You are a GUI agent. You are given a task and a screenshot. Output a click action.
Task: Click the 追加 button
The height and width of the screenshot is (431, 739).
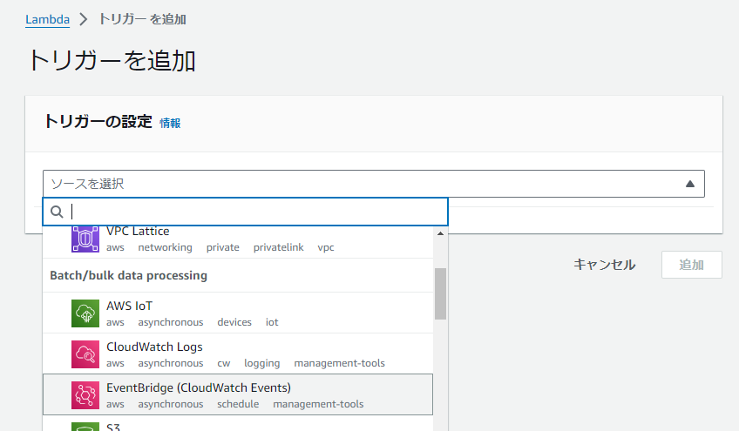click(691, 265)
